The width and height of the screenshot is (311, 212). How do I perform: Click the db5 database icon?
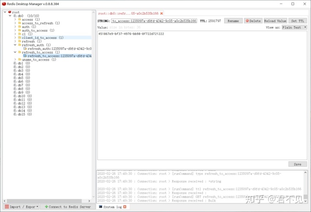(x=15, y=78)
